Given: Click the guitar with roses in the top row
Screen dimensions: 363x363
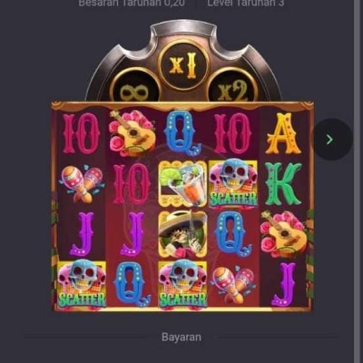Looking at the screenshot, I should coord(132,133).
